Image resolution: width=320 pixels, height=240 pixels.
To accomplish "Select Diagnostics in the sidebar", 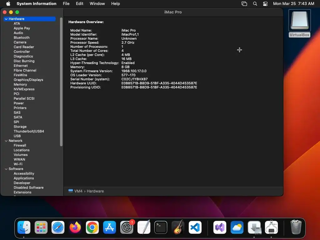I will [x=23, y=56].
